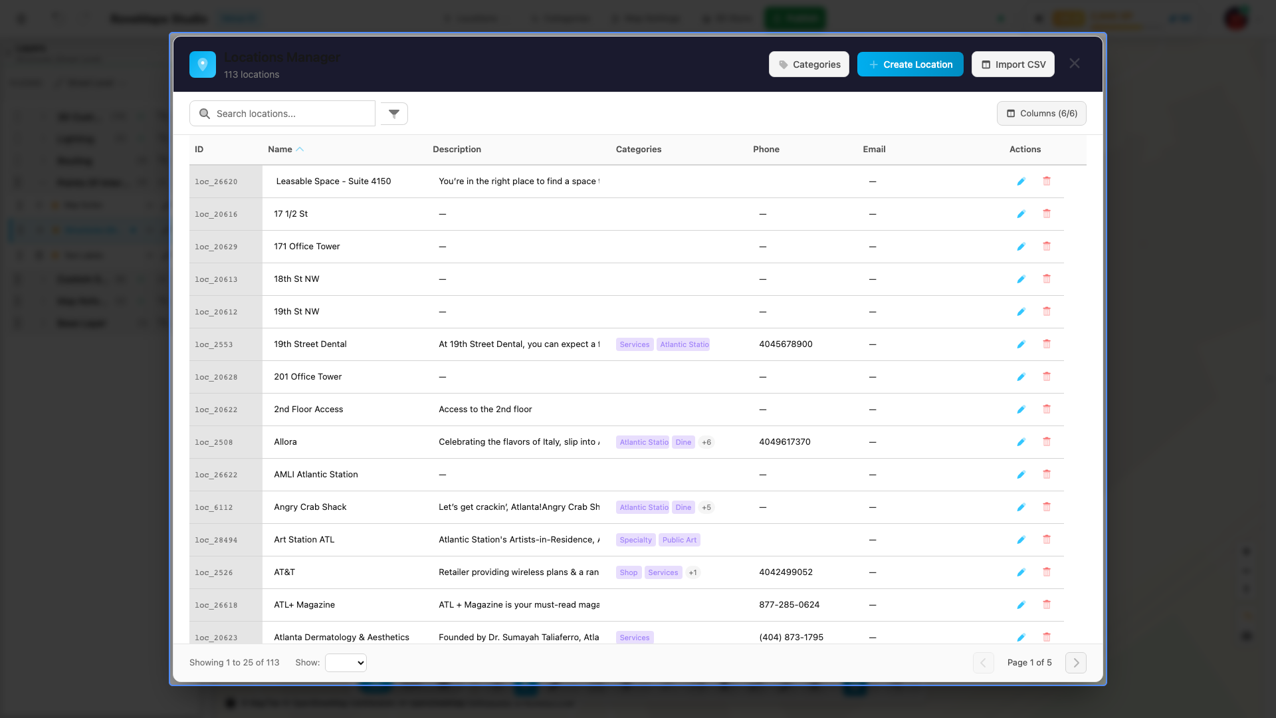Focus the Search locations field

click(282, 114)
